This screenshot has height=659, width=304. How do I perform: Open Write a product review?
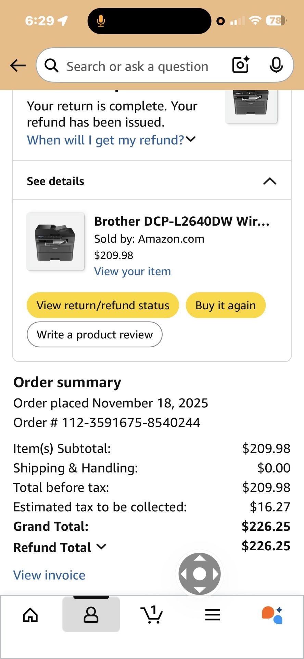[x=94, y=334]
